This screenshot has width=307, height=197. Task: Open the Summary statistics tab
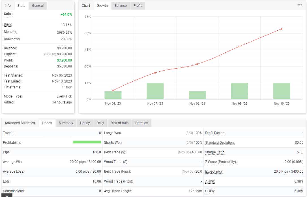tap(66, 123)
